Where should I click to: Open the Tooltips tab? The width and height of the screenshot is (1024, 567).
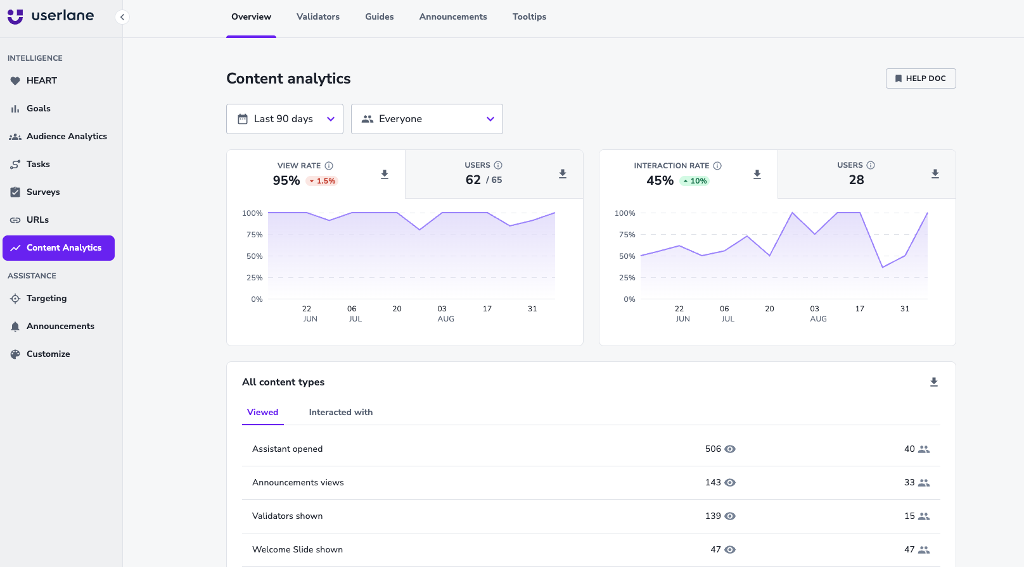tap(529, 17)
